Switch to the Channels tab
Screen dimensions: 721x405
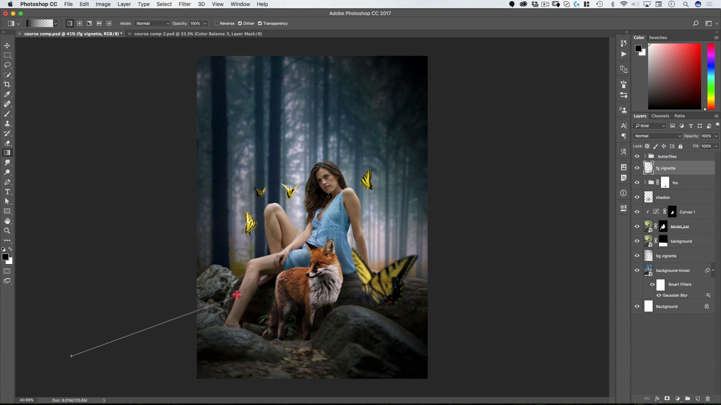(x=660, y=116)
